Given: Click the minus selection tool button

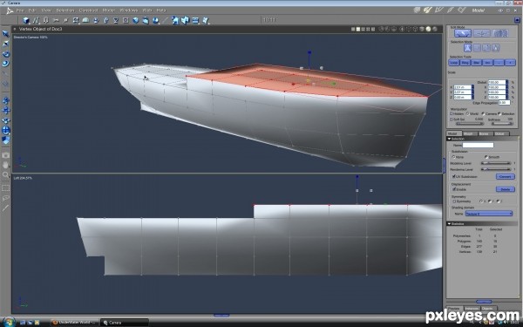Looking at the screenshot, I should coord(499,63).
